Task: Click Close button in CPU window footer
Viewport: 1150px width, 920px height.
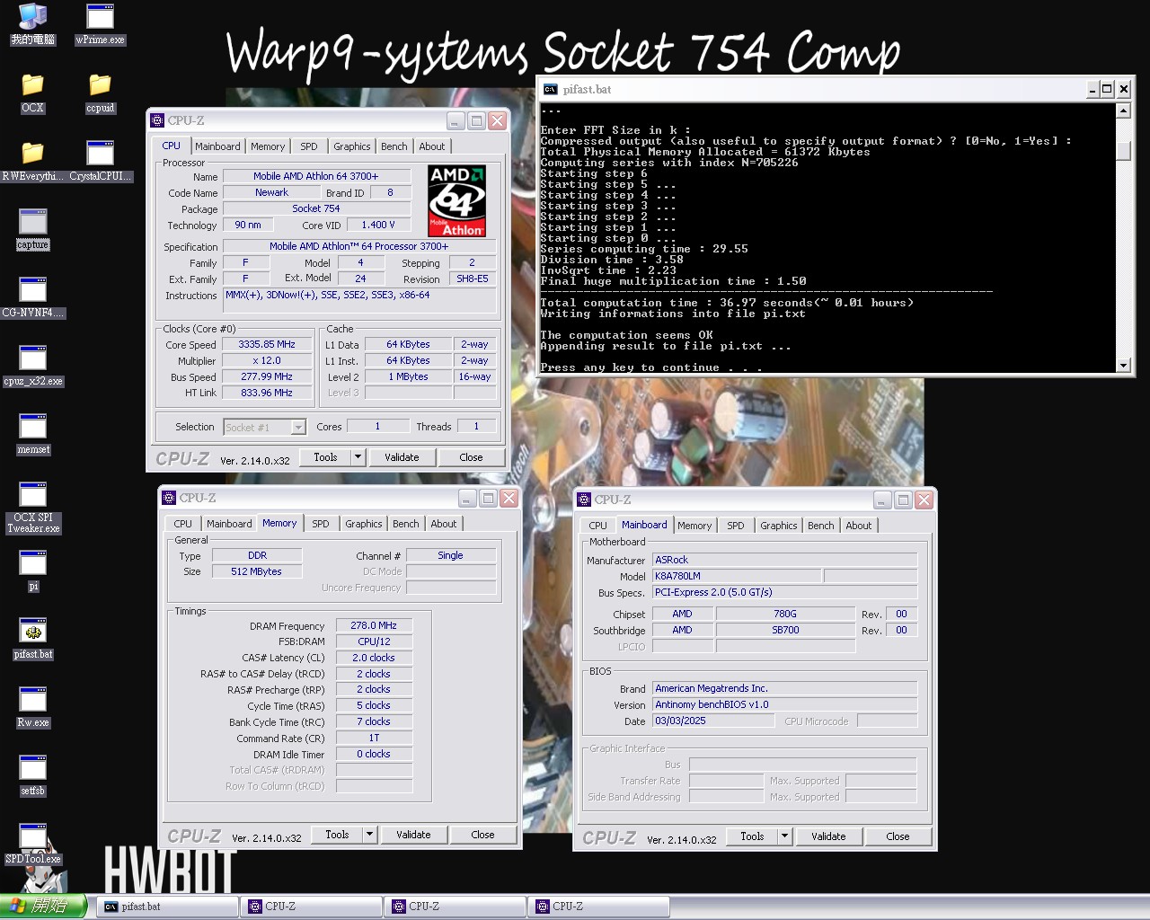Action: (471, 457)
